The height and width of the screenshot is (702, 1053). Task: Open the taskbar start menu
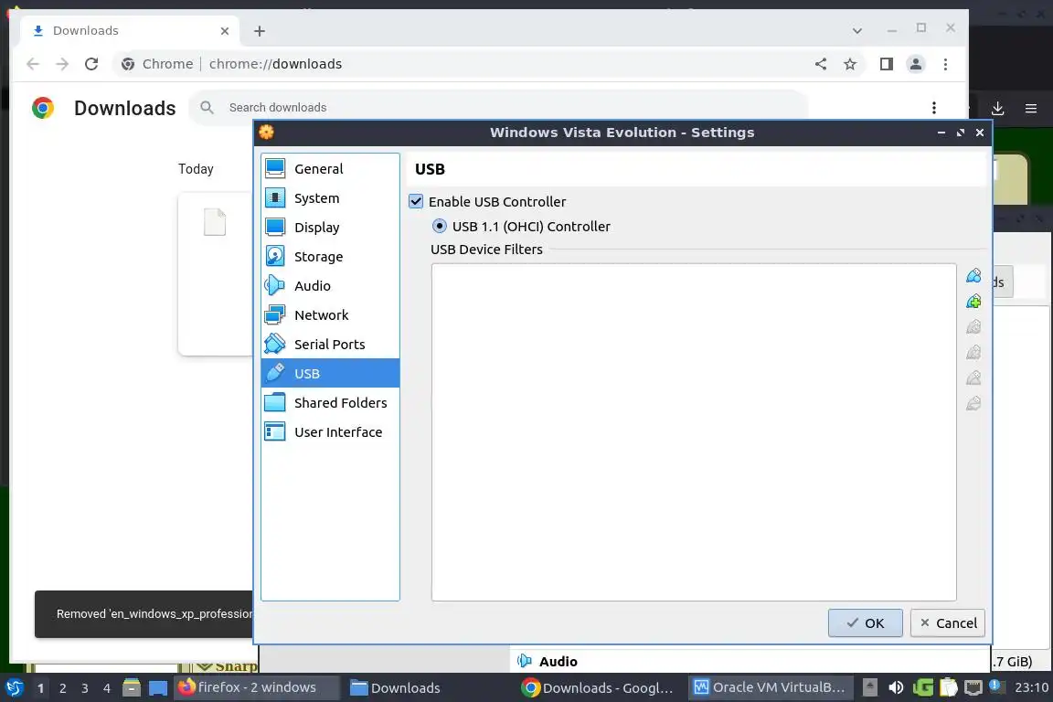pos(14,687)
